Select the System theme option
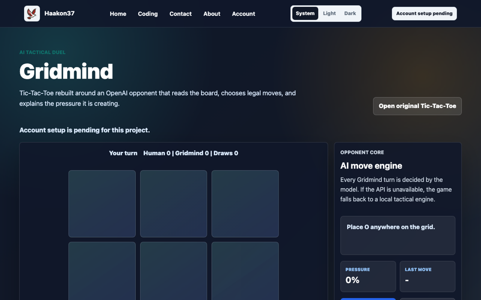 (x=305, y=13)
